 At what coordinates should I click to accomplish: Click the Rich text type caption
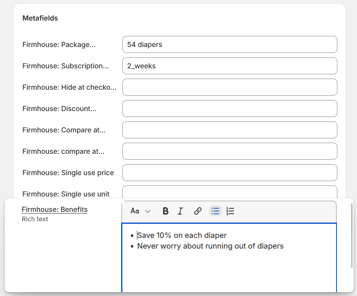[35, 219]
